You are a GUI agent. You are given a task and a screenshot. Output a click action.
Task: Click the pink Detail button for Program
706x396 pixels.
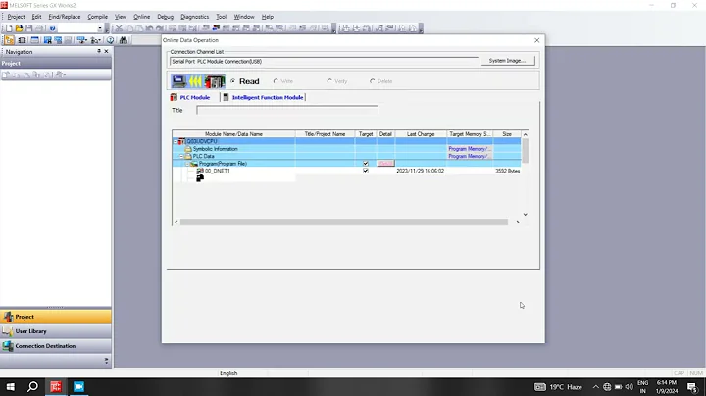tap(385, 164)
